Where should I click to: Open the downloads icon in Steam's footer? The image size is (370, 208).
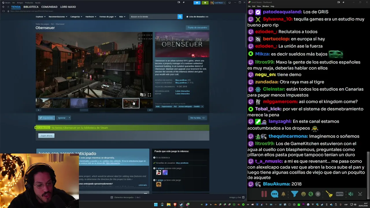(x=112, y=197)
